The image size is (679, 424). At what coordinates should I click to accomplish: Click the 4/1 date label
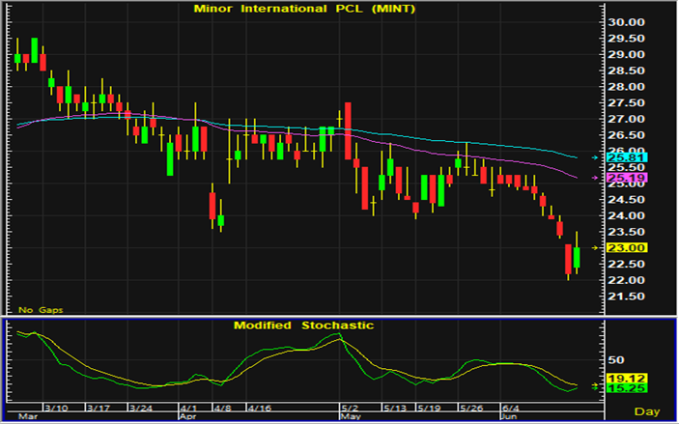[188, 408]
